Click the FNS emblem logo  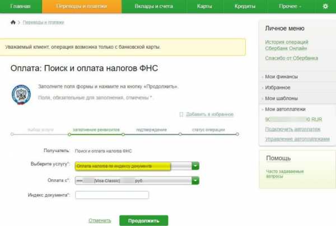21,95
